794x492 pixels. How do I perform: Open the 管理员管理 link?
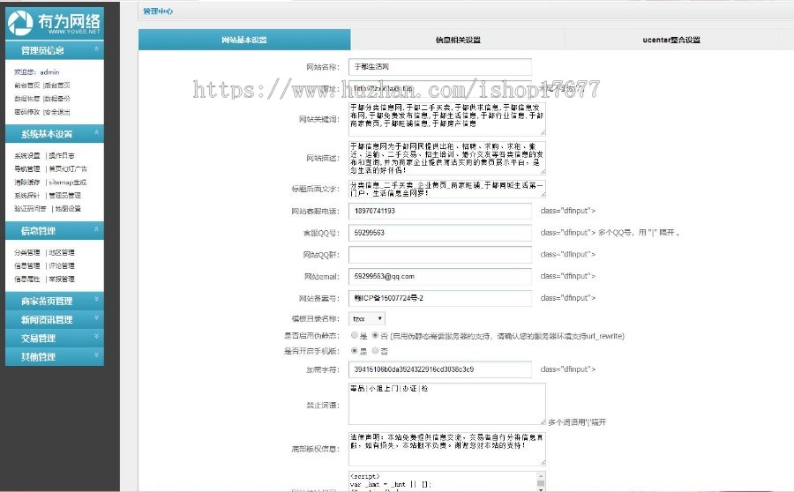coord(64,196)
